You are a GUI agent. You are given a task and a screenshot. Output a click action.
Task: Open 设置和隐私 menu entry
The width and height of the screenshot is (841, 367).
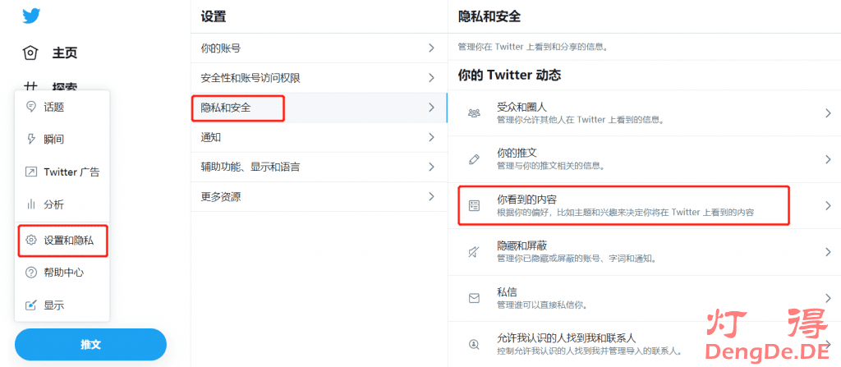click(x=62, y=241)
